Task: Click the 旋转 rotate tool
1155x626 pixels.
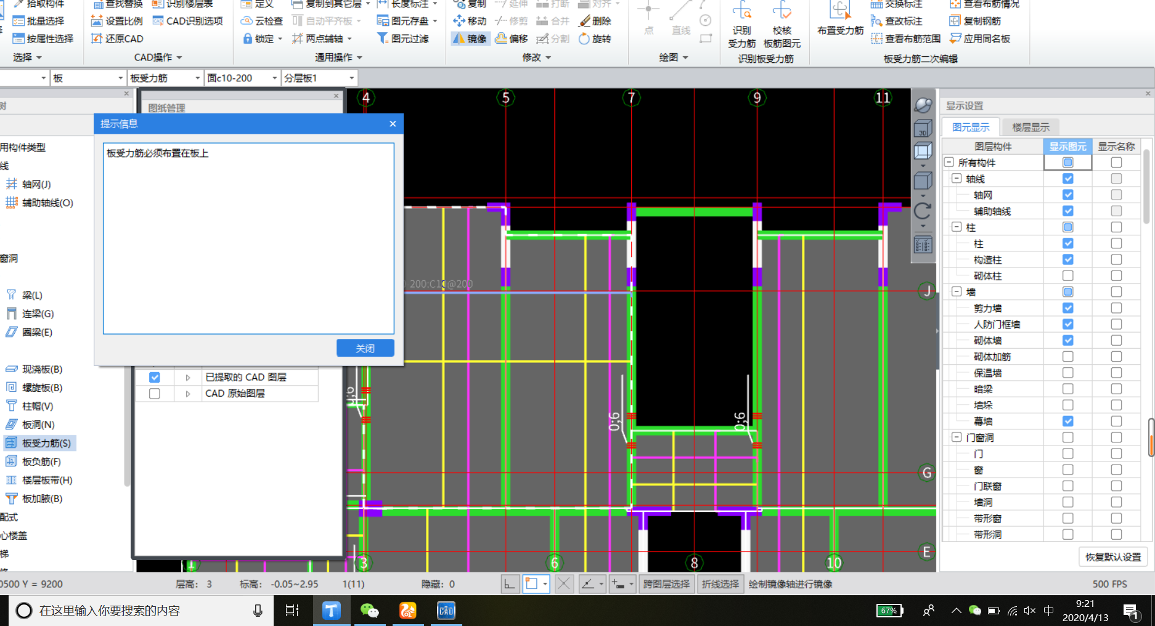Action: tap(595, 38)
